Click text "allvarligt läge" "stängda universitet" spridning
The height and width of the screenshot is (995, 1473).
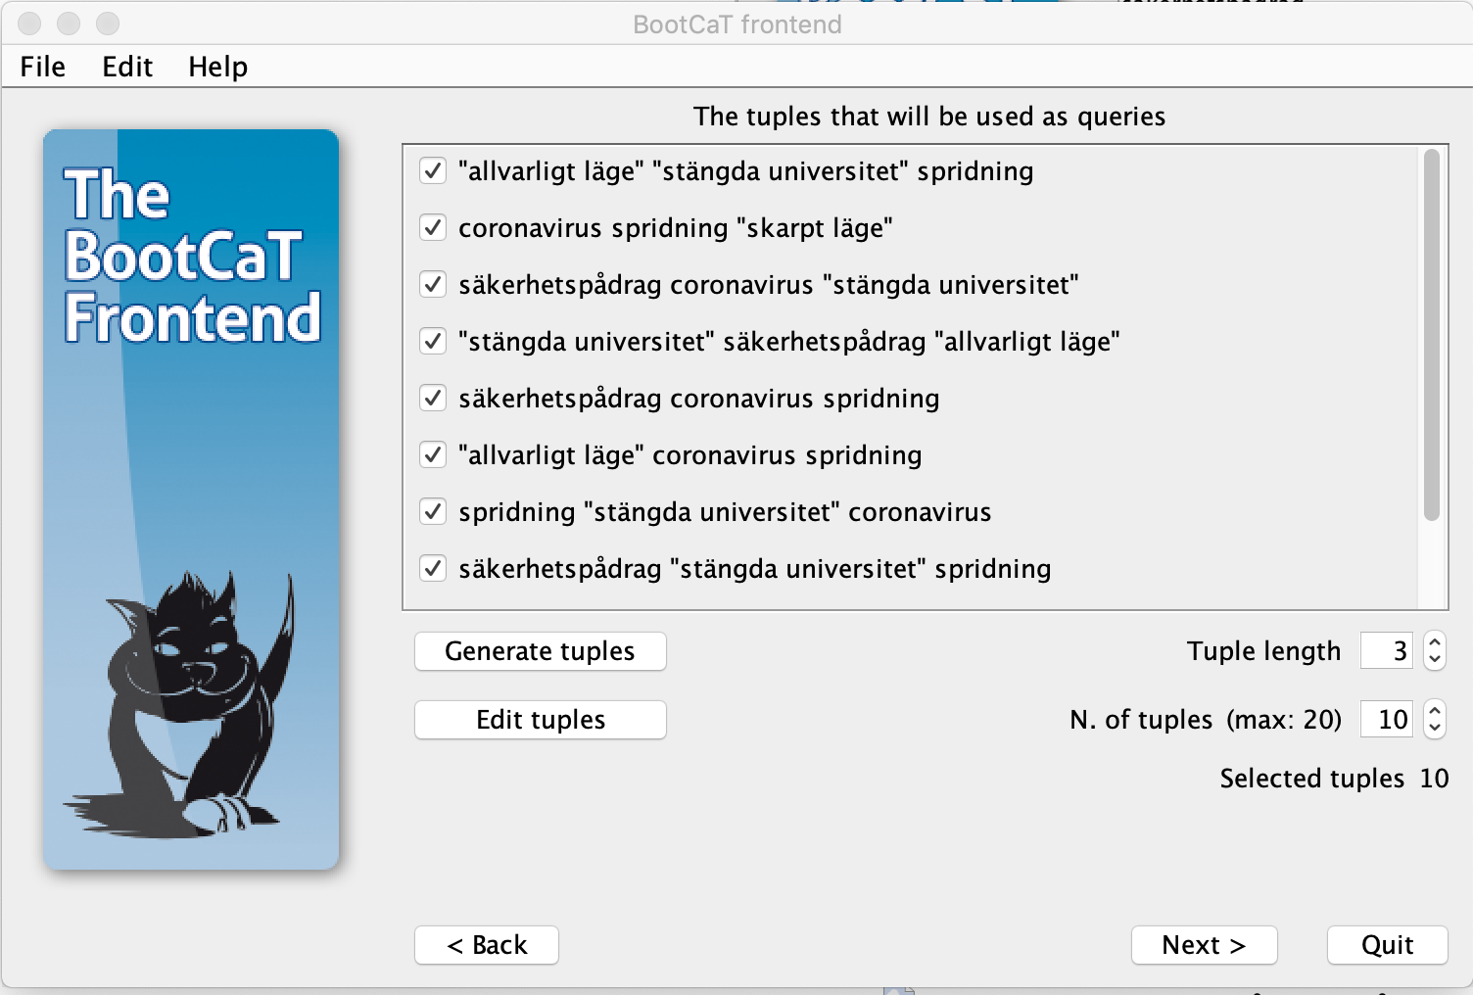[x=746, y=171]
